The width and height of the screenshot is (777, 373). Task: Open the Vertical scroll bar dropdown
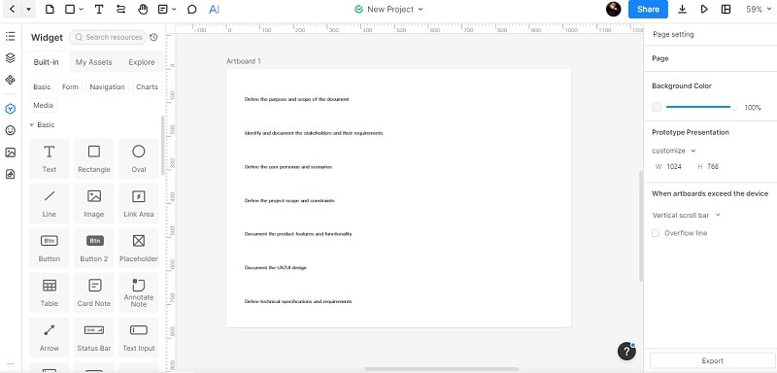pyautogui.click(x=687, y=215)
